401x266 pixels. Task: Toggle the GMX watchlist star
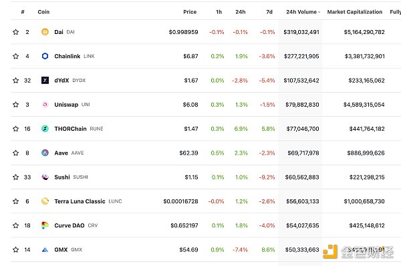(15, 249)
